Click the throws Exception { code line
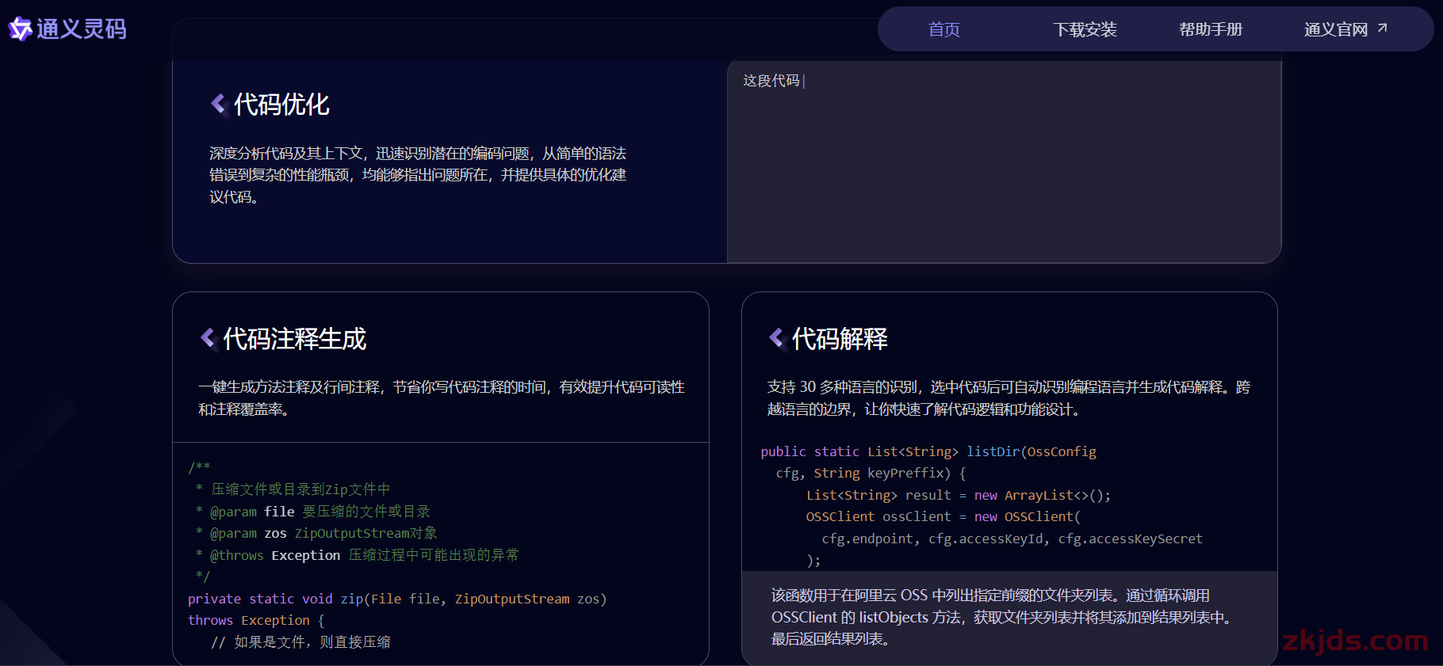The image size is (1443, 666). 256,620
